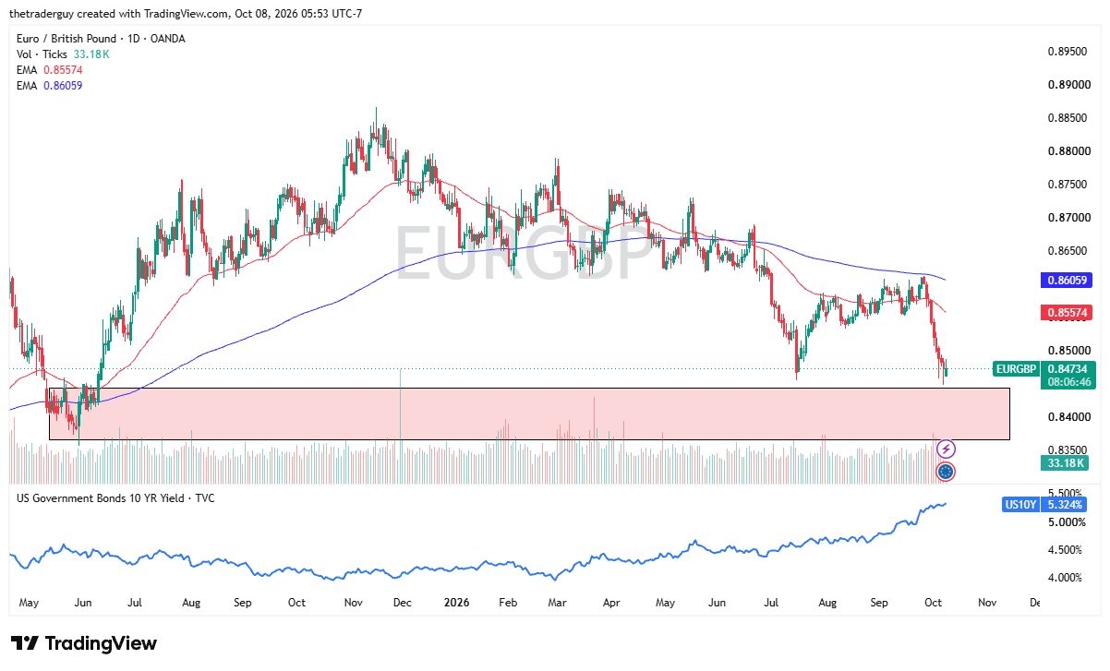This screenshot has width=1110, height=671.
Task: Click the red-ringed blue circular event icon
Action: tap(945, 472)
